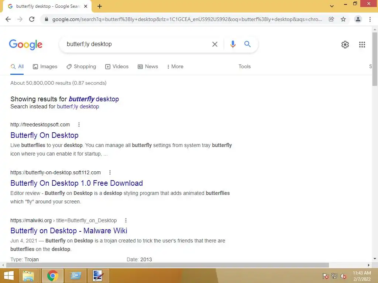Open the Action Center flag icon
Image resolution: width=378 pixels, height=283 pixels.
pyautogui.click(x=326, y=276)
